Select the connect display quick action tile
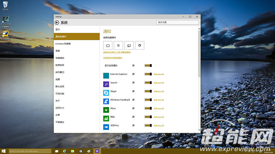The width and height of the screenshot is (275, 154). coord(129,45)
